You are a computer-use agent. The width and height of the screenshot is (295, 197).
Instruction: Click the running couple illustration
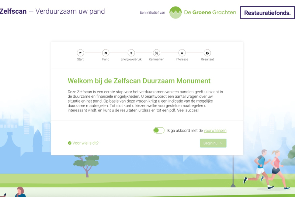(267, 169)
